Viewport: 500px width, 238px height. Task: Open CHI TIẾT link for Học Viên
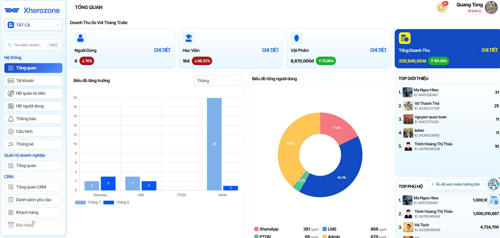click(270, 50)
